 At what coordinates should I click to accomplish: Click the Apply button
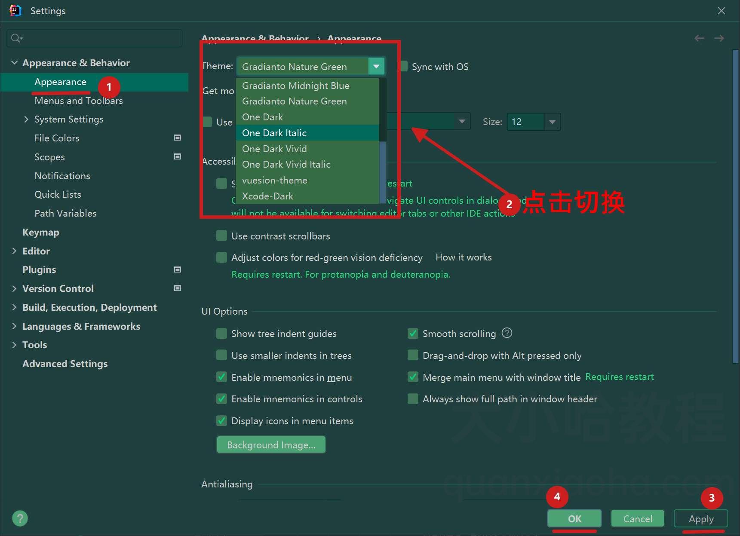pyautogui.click(x=701, y=519)
